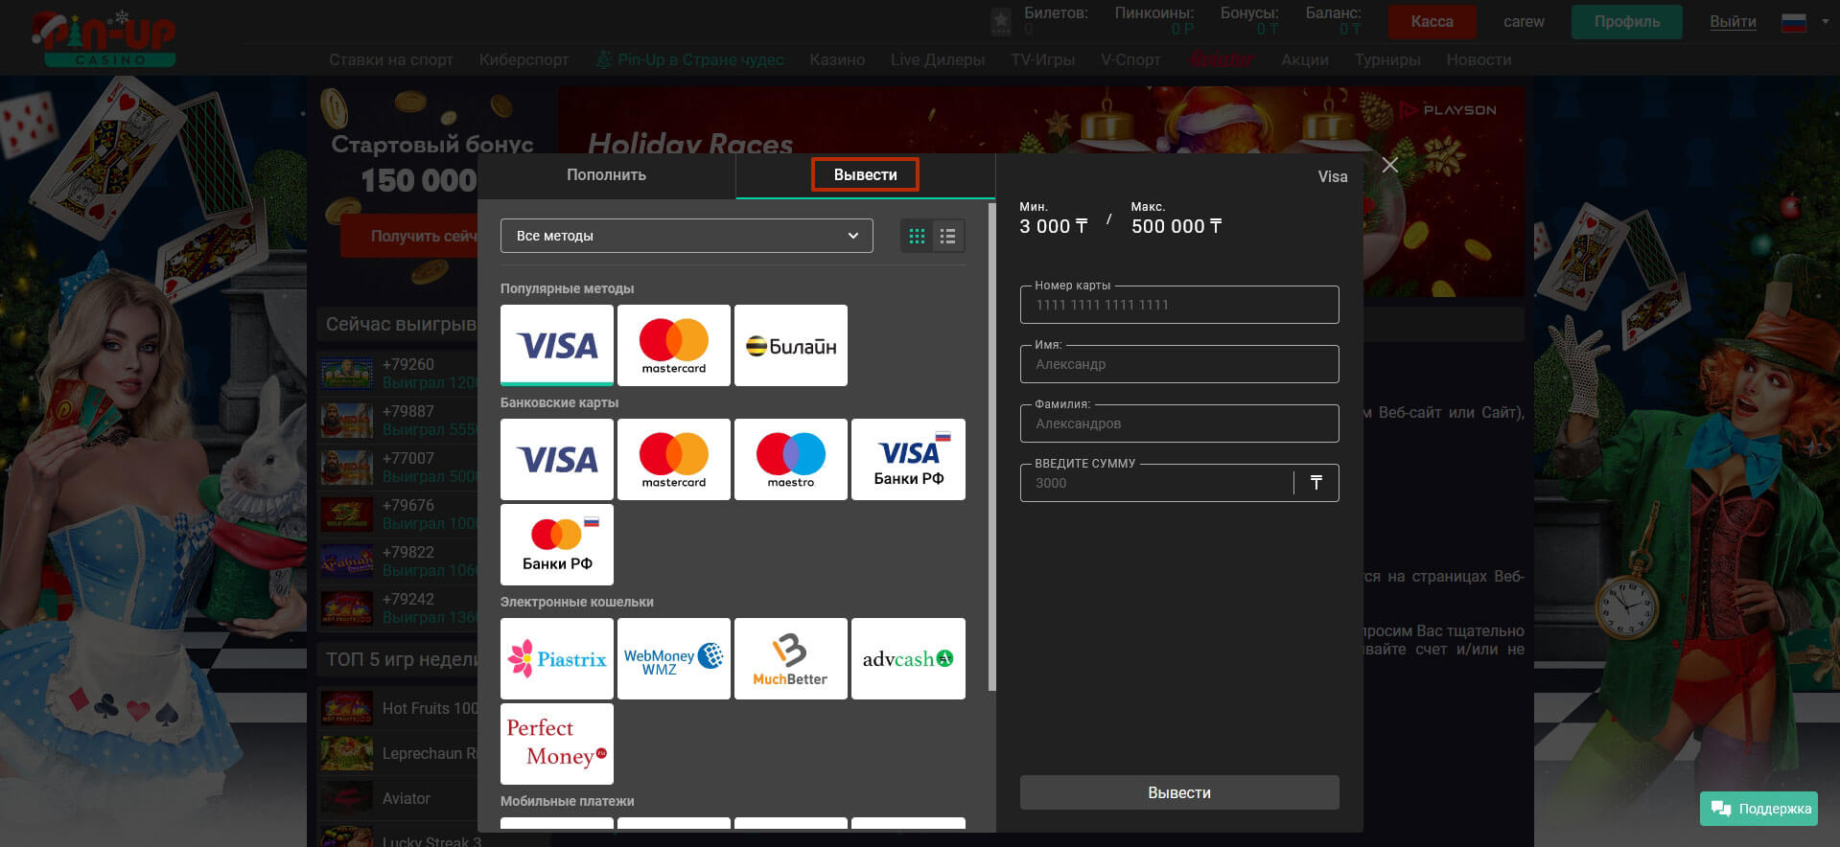Focus the Номер карты field
Screen dimensions: 1840x847
pos(1179,305)
